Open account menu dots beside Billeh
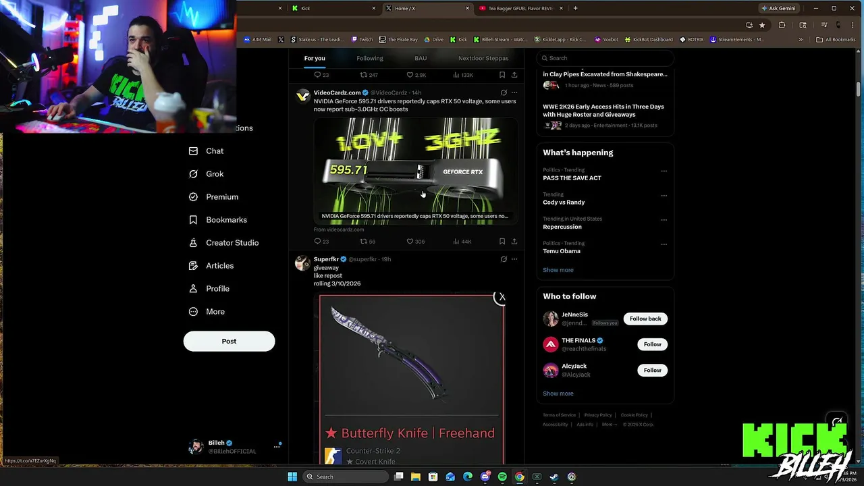This screenshot has width=864, height=486. 277,446
